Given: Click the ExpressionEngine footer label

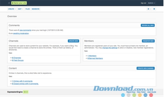Looking at the screenshot, I should (15, 92).
